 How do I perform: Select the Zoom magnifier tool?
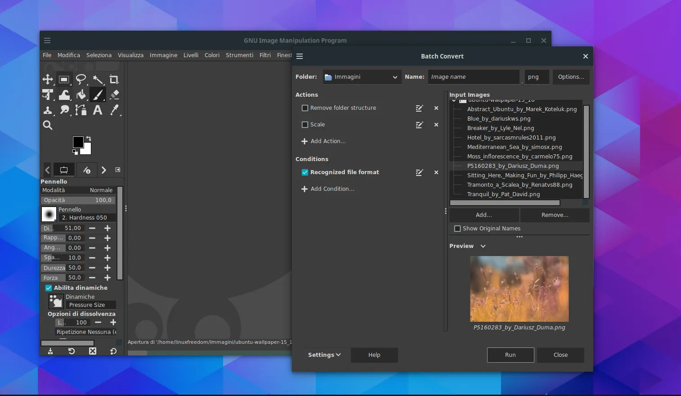point(48,125)
